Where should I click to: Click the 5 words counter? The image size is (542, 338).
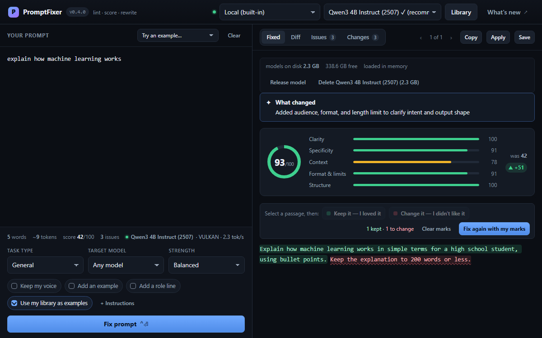17,237
